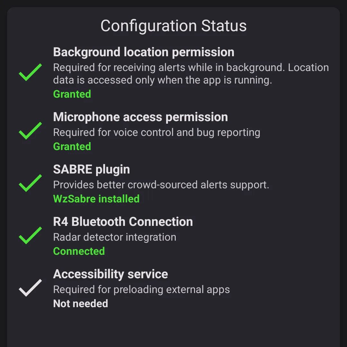This screenshot has height=347, width=347.
Task: Click the Configuration Status heading
Action: tap(173, 26)
